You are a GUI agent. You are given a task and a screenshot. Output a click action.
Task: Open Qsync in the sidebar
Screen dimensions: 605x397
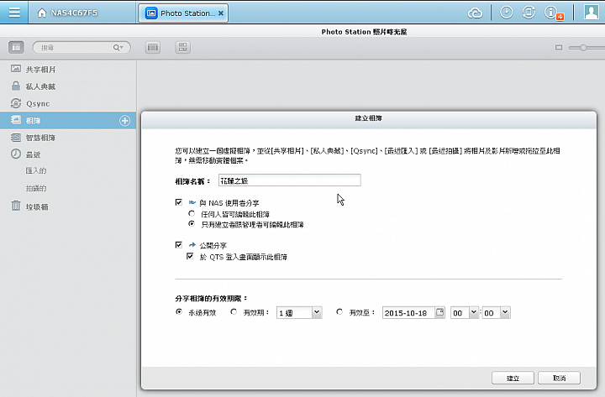pos(68,103)
